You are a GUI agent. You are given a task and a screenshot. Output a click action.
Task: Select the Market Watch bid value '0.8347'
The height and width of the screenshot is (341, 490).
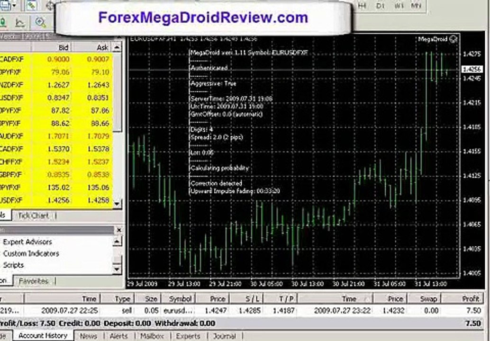coord(58,98)
